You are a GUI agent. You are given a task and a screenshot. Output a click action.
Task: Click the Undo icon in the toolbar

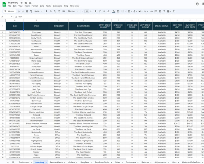[x=19, y=11]
